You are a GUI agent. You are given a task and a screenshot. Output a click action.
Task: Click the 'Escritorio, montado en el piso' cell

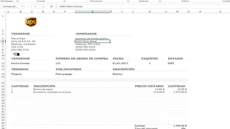52,92
